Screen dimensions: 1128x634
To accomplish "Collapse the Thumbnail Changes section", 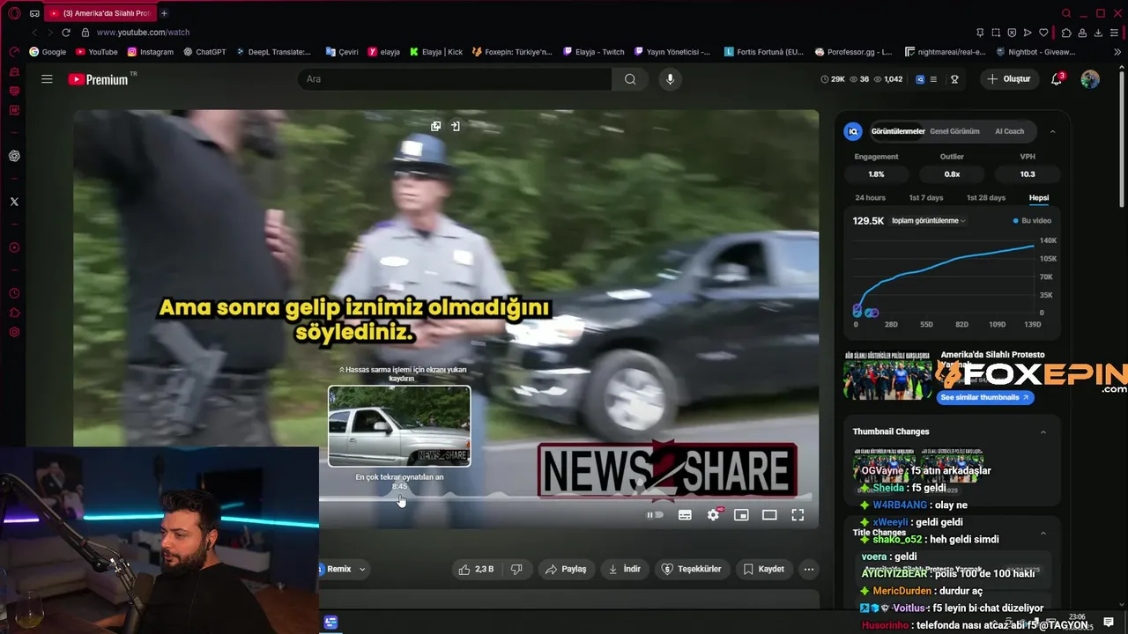I will coord(1043,431).
